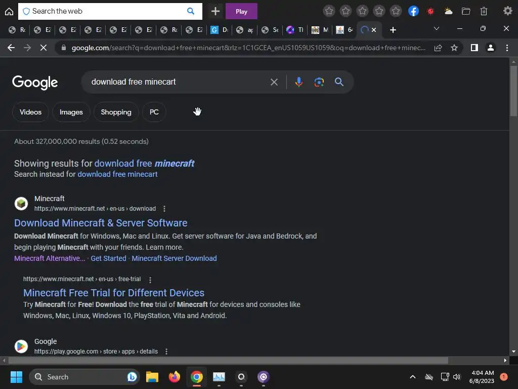Share this page using the share icon
518x389 pixels.
tap(438, 48)
